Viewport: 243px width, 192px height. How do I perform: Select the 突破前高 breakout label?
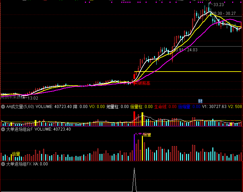point(142,83)
